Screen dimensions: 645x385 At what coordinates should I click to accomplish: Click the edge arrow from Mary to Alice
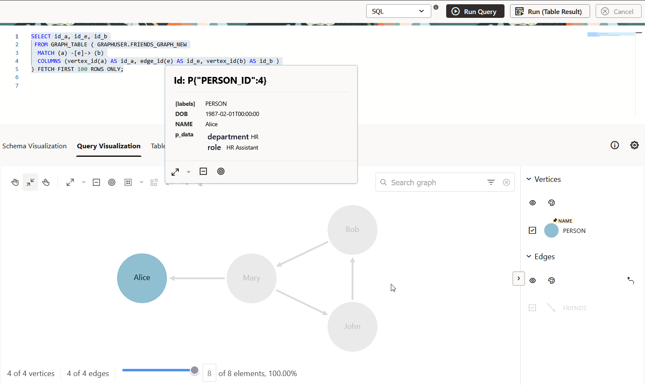[x=197, y=278]
